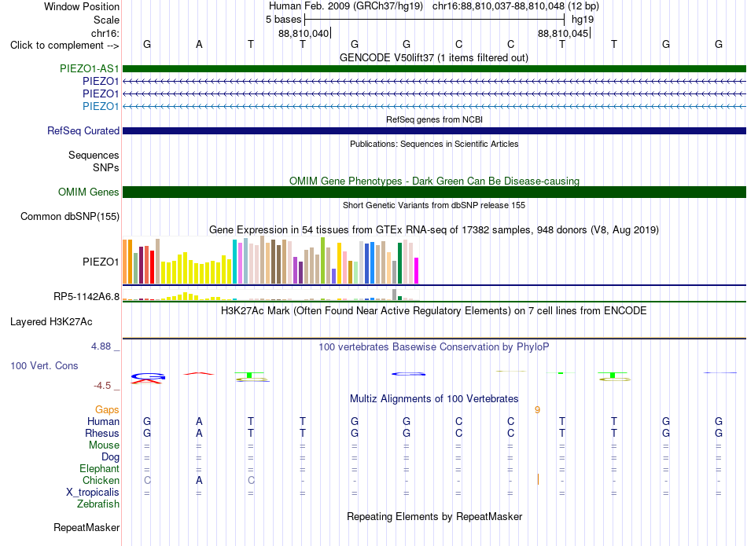Click the Sequences track label
Viewport: 747px width, 546px height.
[x=94, y=156]
